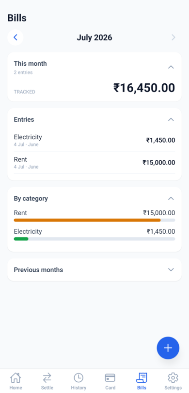Viewport: 189px width, 393px height.
Task: Open the Home tab icon
Action: pos(16,377)
